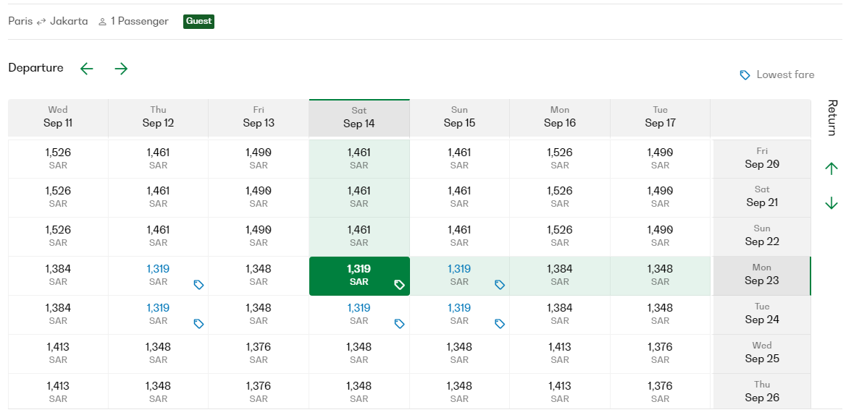Screen dimensions: 846x415
Task: Choose 1,461 SAR for Sep 14 / Sep 22
Action: tap(359, 236)
